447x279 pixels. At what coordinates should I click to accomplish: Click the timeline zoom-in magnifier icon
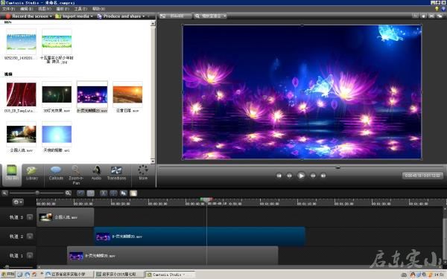68,193
